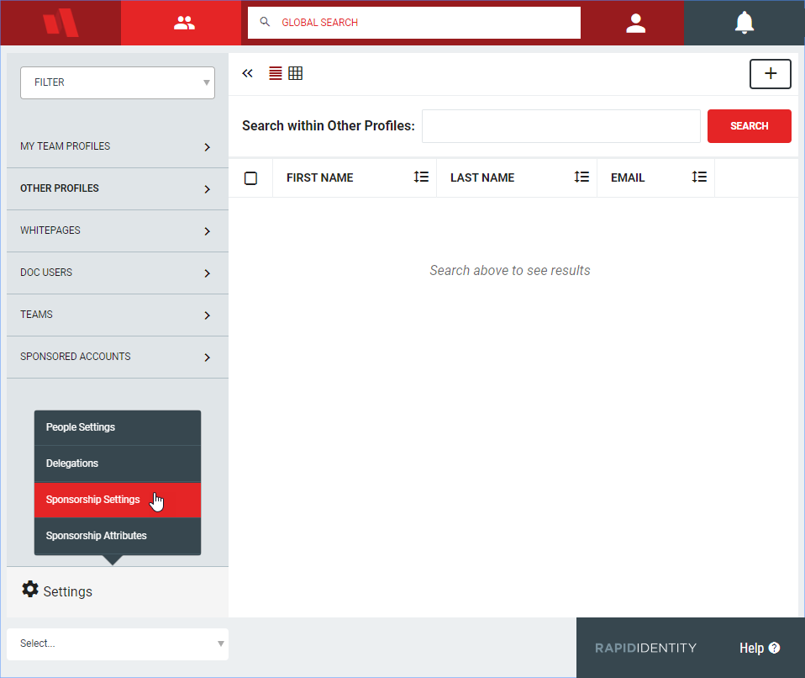Click the Search within Other Profiles field

tap(560, 126)
